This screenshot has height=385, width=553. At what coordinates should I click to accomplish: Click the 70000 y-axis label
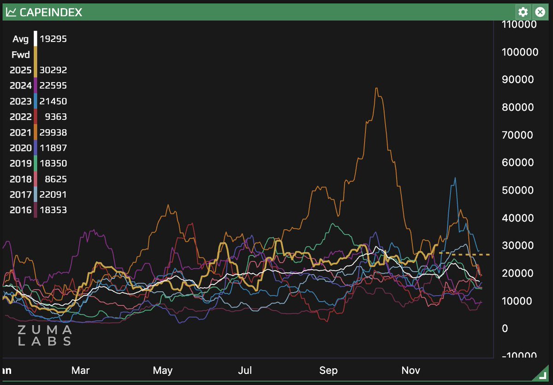coord(518,135)
